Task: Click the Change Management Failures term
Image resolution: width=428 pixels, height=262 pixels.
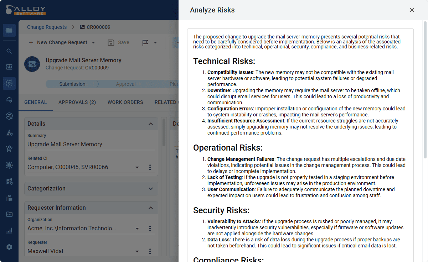Action: tap(241, 159)
